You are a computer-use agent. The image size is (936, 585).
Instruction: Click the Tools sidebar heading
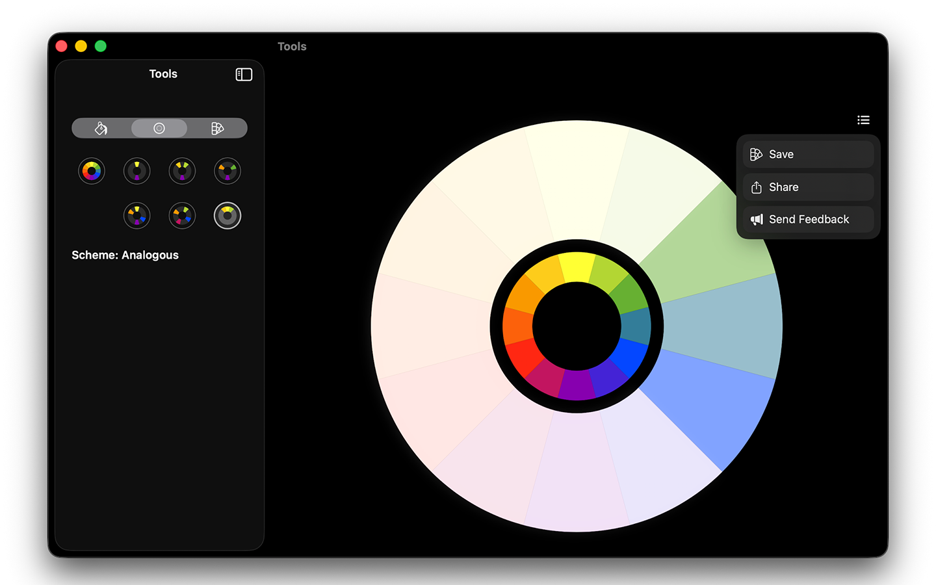[x=163, y=74]
